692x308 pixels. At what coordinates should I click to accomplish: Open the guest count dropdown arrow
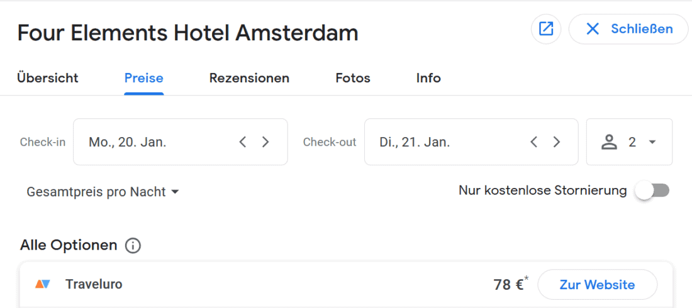[652, 142]
